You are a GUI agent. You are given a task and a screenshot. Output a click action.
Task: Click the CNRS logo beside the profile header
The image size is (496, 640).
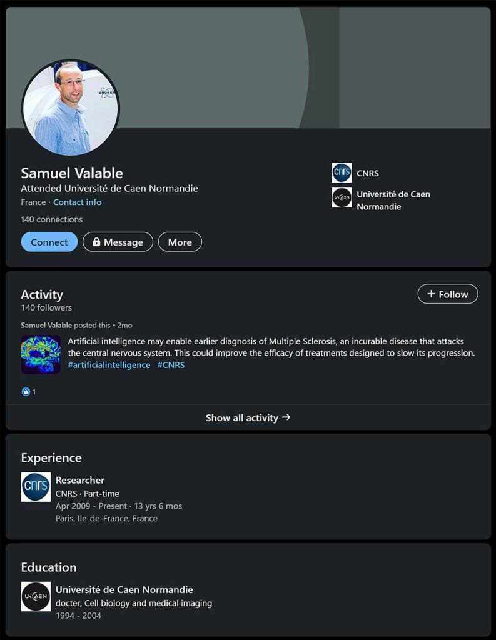point(342,172)
